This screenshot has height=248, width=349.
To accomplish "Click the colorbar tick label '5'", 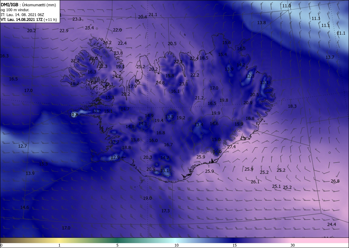I will coord(117,245).
